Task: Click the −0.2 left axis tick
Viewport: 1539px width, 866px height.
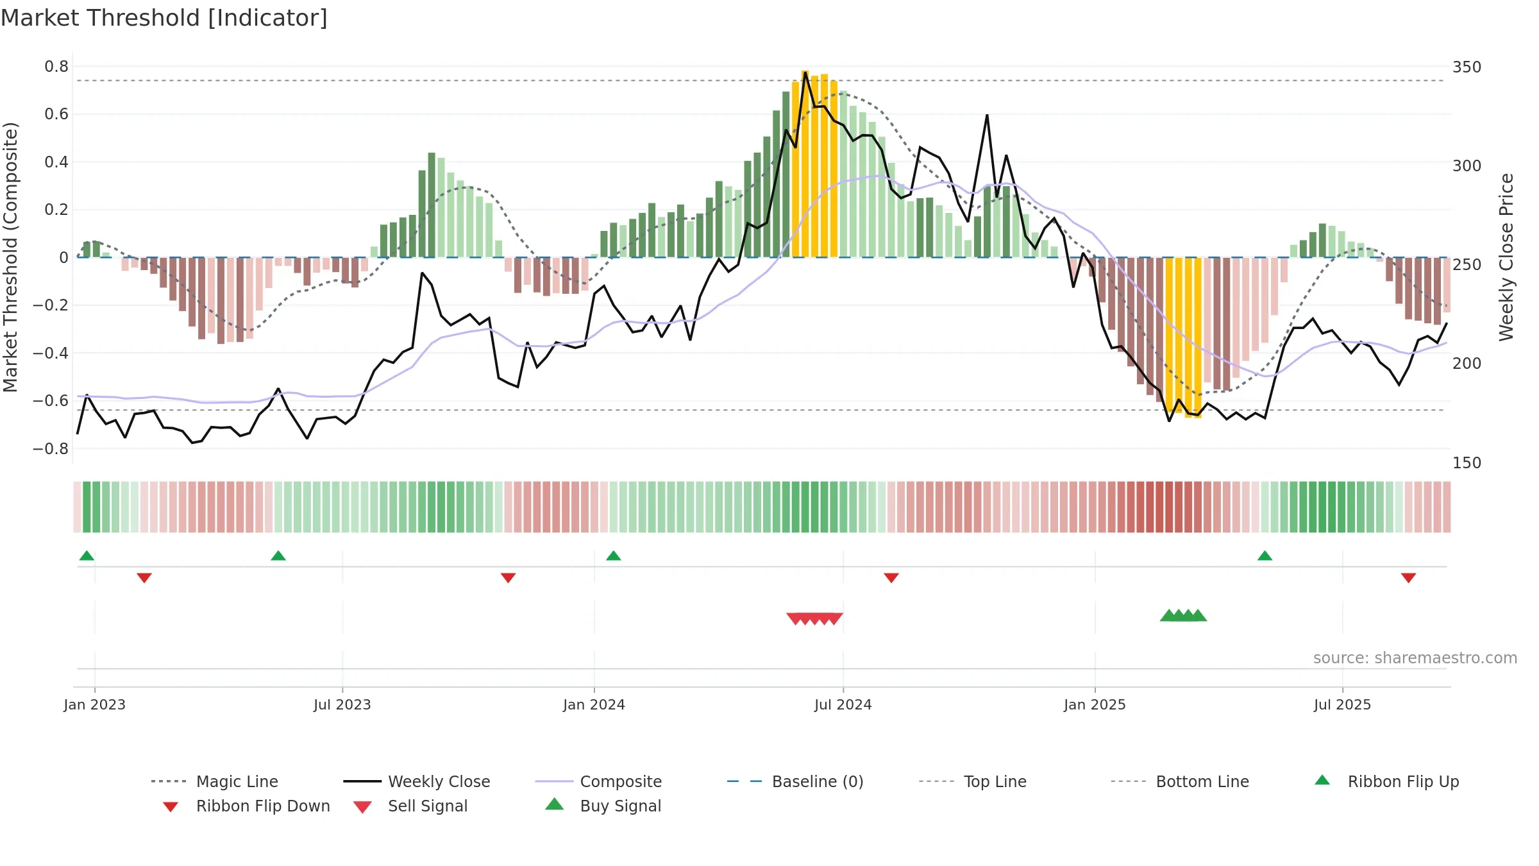Action: click(x=51, y=305)
